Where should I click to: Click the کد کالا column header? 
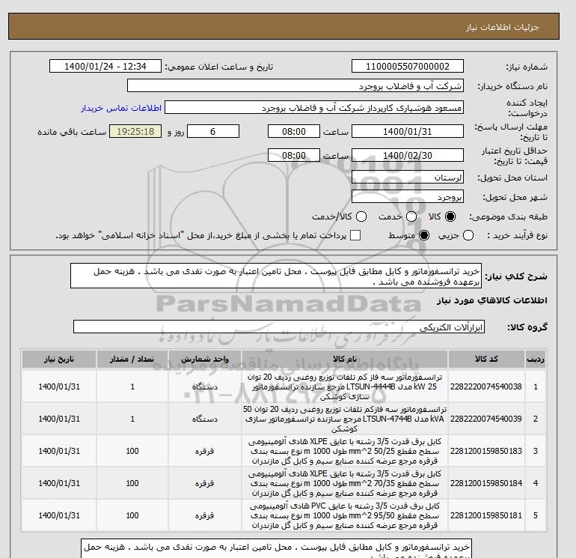point(486,359)
